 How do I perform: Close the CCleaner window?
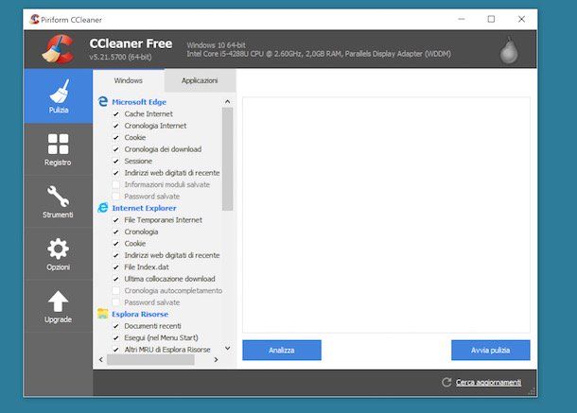pos(521,19)
